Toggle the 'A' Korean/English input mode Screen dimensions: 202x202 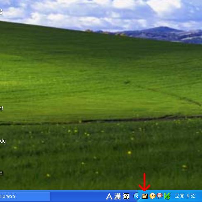click(x=109, y=196)
